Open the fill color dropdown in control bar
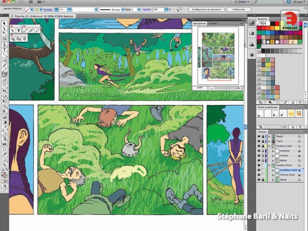Viewport: 308px width, 231px height. (31, 9)
